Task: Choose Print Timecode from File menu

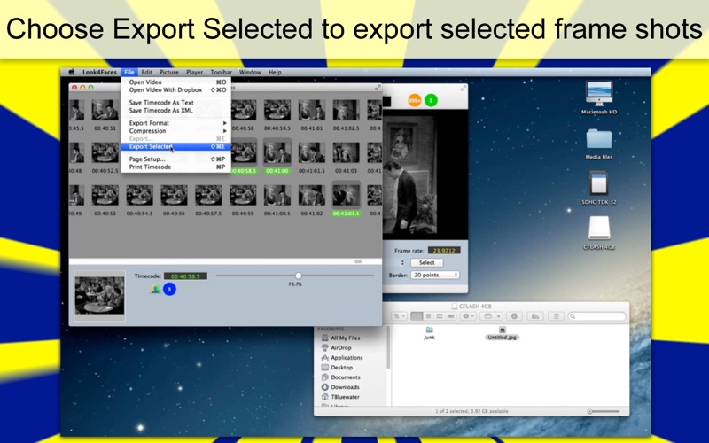Action: tap(175, 167)
